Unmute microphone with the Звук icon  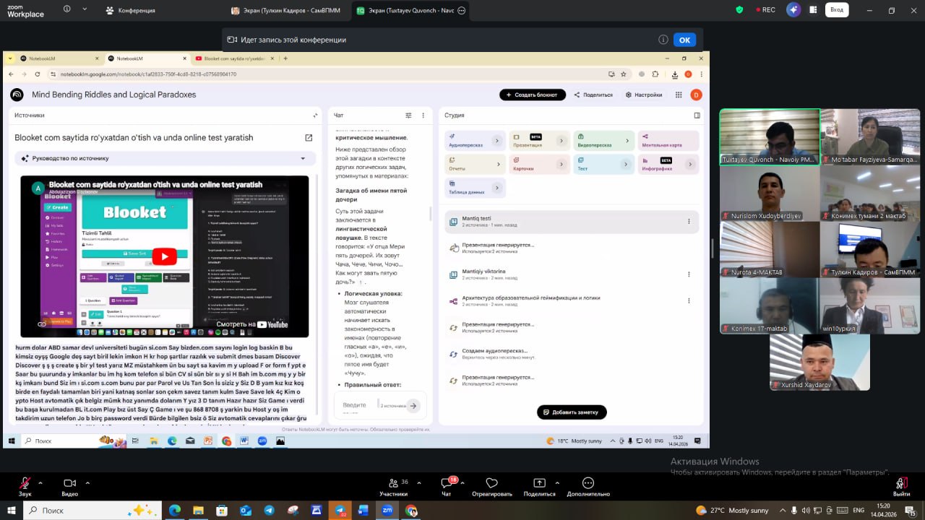25,483
